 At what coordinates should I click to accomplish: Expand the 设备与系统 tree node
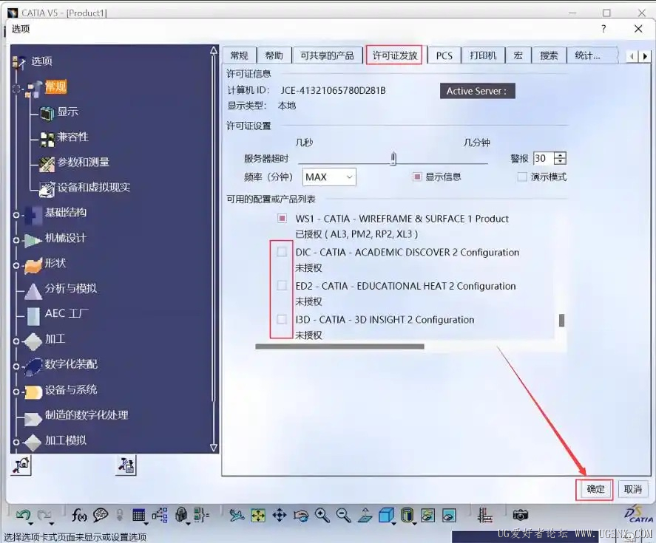tap(16, 392)
